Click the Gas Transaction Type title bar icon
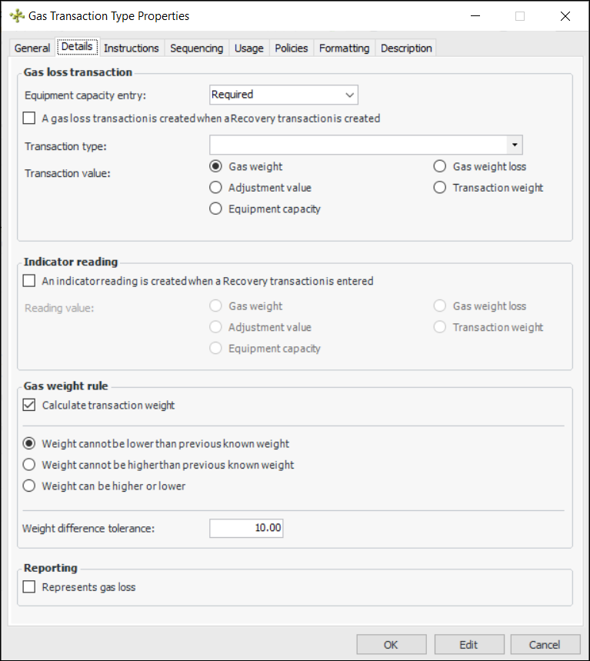Viewport: 590px width, 661px height. [x=17, y=15]
